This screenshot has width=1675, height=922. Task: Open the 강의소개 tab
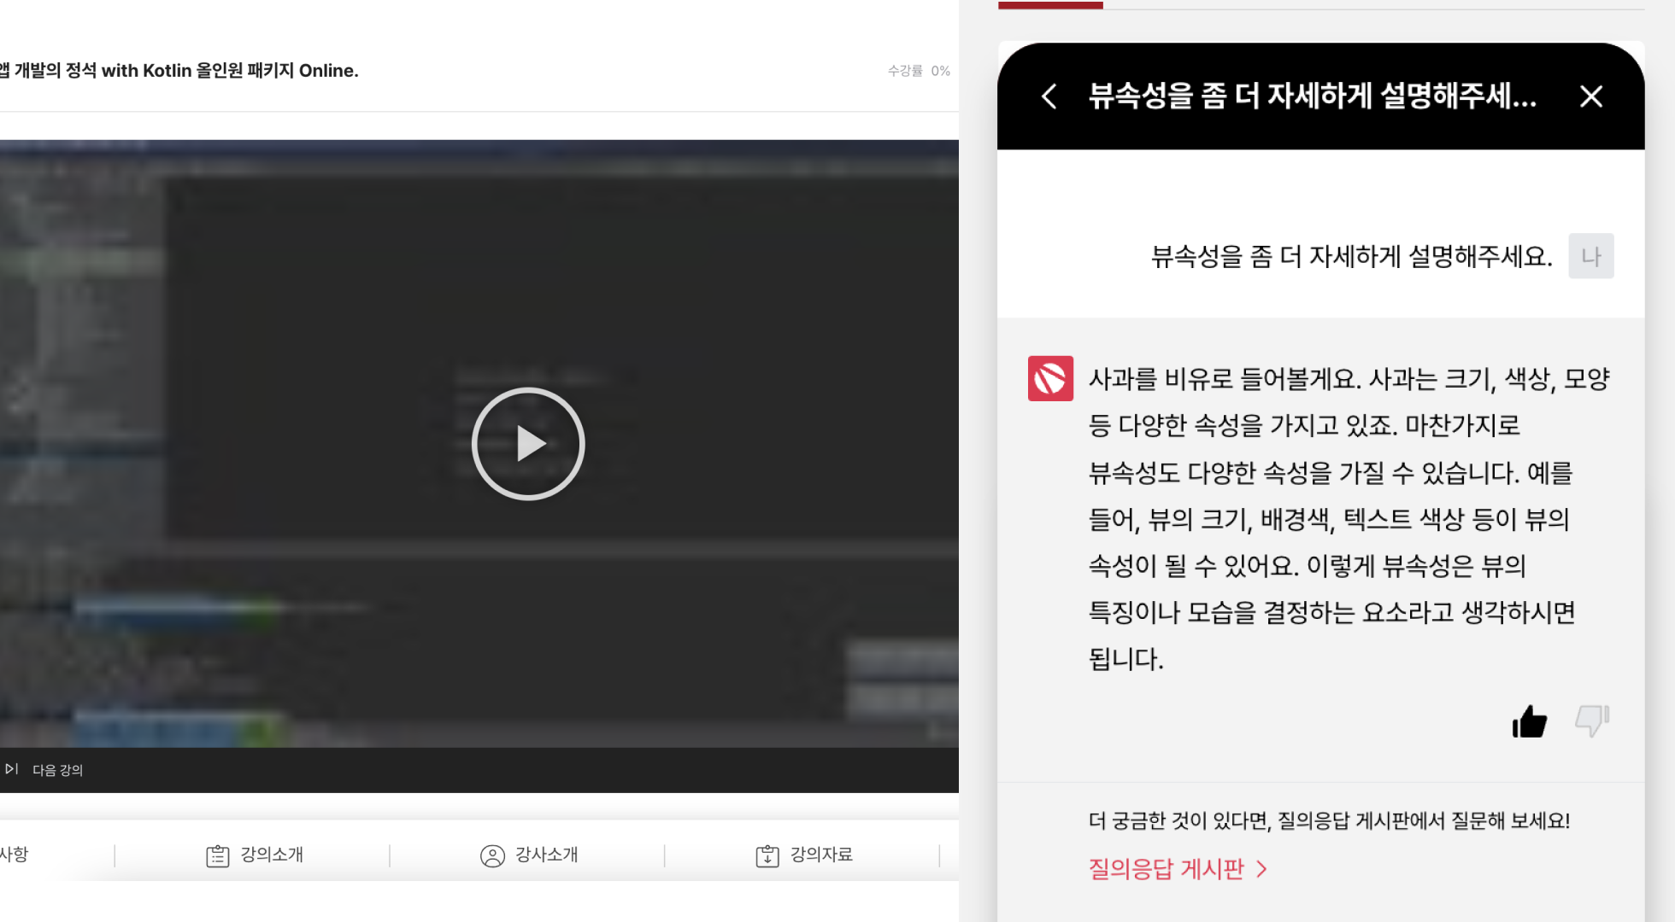pos(255,855)
